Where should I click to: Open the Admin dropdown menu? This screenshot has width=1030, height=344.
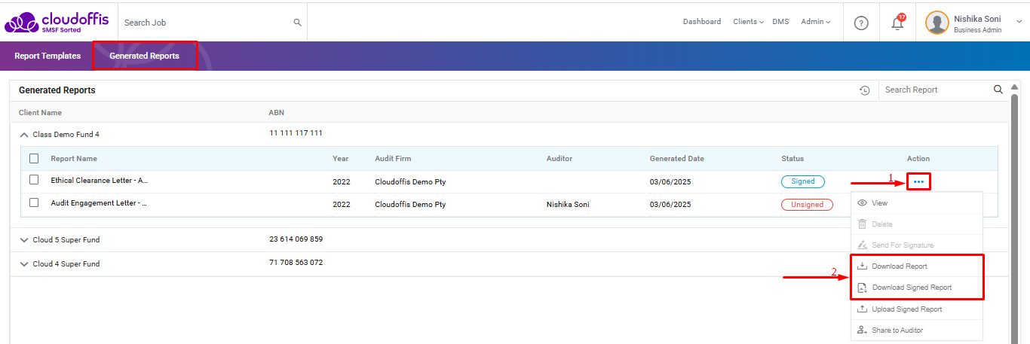click(x=815, y=22)
